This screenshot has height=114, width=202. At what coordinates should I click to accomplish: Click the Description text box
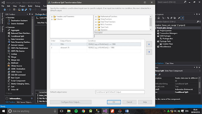pyautogui.click(x=123, y=36)
